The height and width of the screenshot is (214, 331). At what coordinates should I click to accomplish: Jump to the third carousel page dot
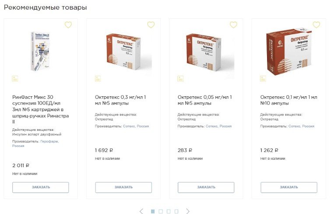pos(169,211)
